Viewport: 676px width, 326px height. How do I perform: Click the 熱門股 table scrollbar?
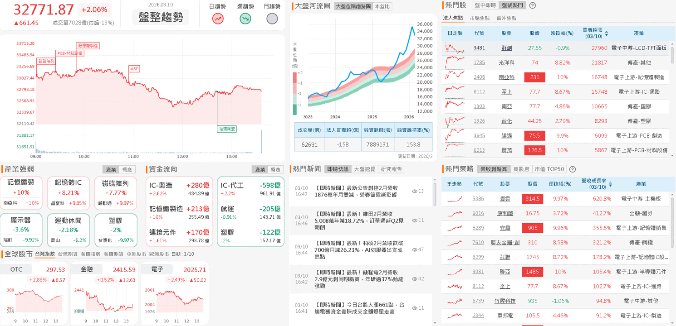pyautogui.click(x=673, y=55)
